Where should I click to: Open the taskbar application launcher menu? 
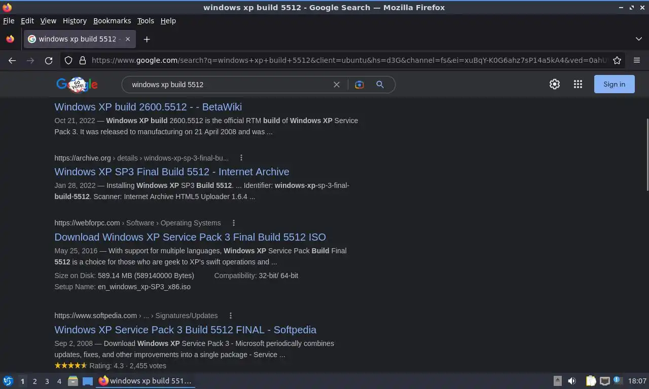8,381
